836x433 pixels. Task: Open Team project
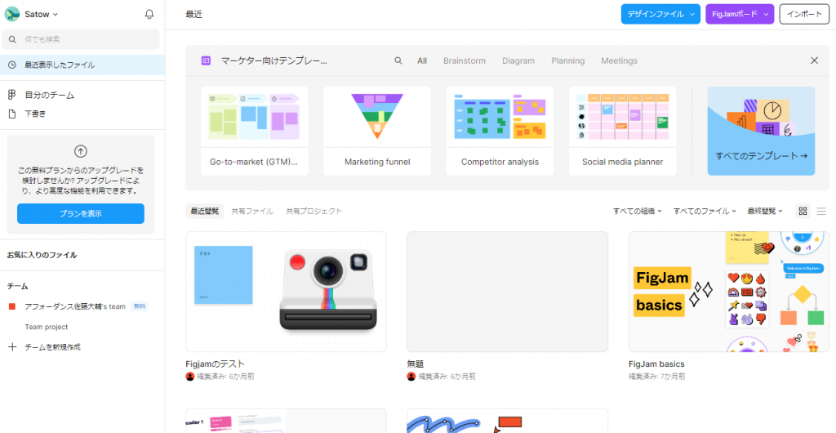click(x=47, y=327)
